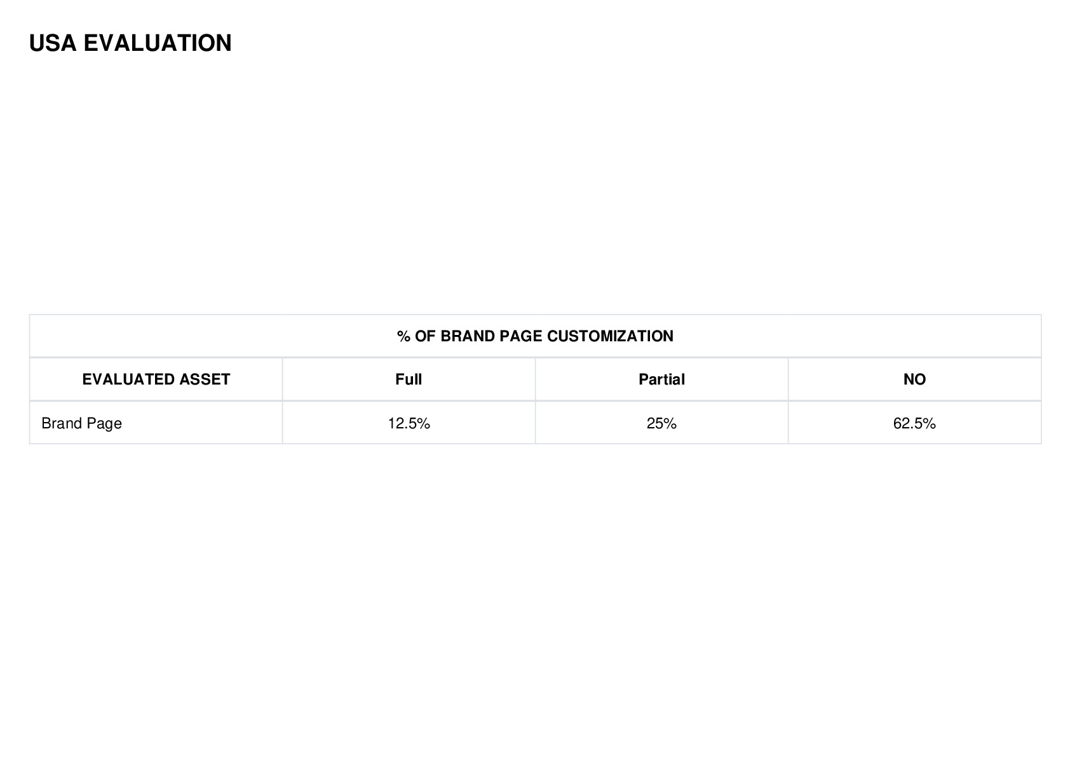Viewport: 1070px width, 757px height.
Task: Select the NO column header
Action: click(x=914, y=379)
